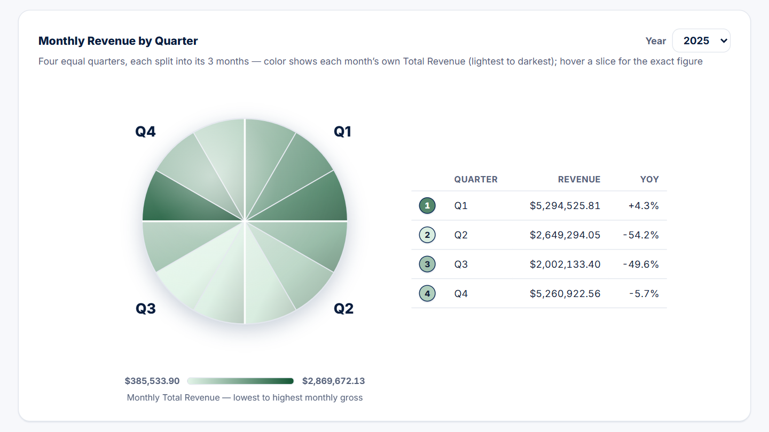Screen dimensions: 769x432
Task: Click the -49.6% YoY value
Action: (x=641, y=264)
